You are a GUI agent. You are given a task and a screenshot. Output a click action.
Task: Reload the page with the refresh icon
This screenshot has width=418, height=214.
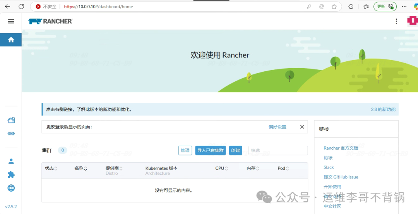coord(21,7)
